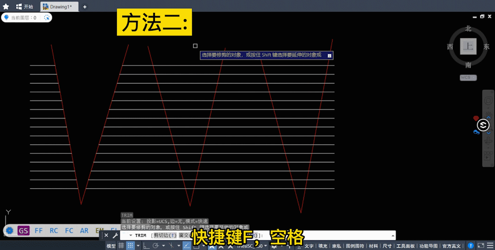Open isometric drafting dropdown arrow
The height and width of the screenshot is (250, 495).
pyautogui.click(x=179, y=245)
